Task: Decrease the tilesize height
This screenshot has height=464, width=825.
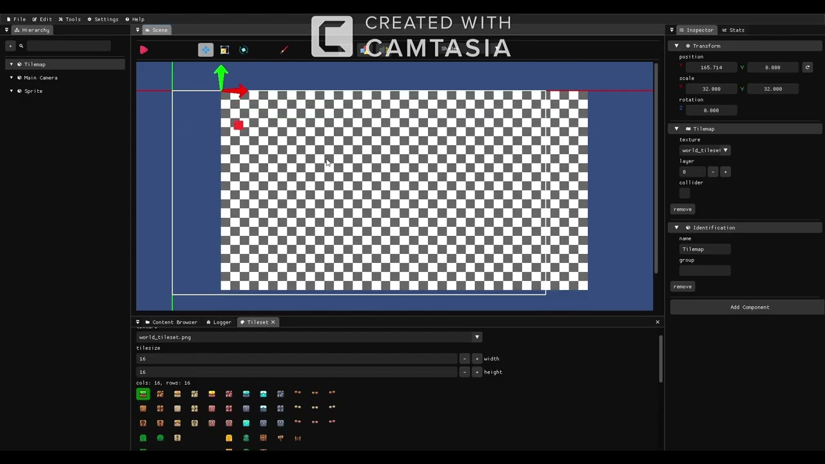Action: click(x=465, y=372)
